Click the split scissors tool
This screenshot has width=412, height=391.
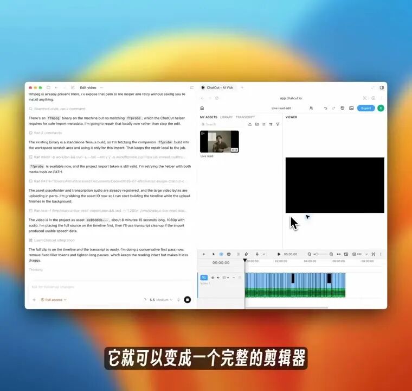tap(239, 254)
